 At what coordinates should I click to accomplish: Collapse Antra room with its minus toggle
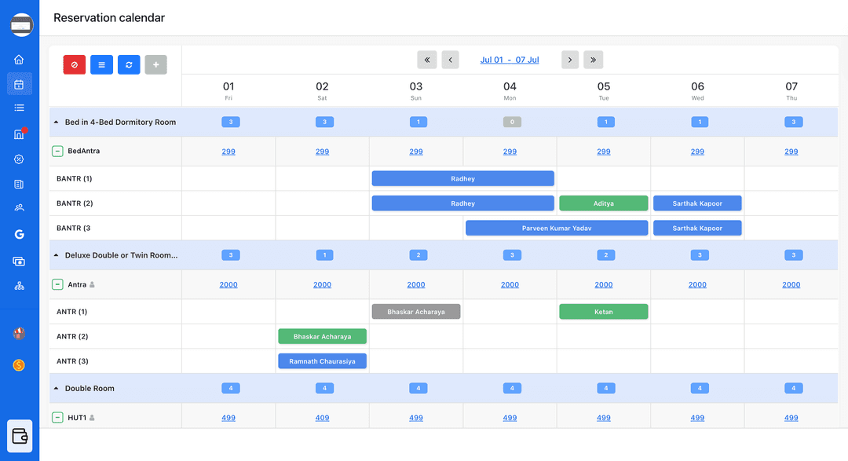click(57, 284)
